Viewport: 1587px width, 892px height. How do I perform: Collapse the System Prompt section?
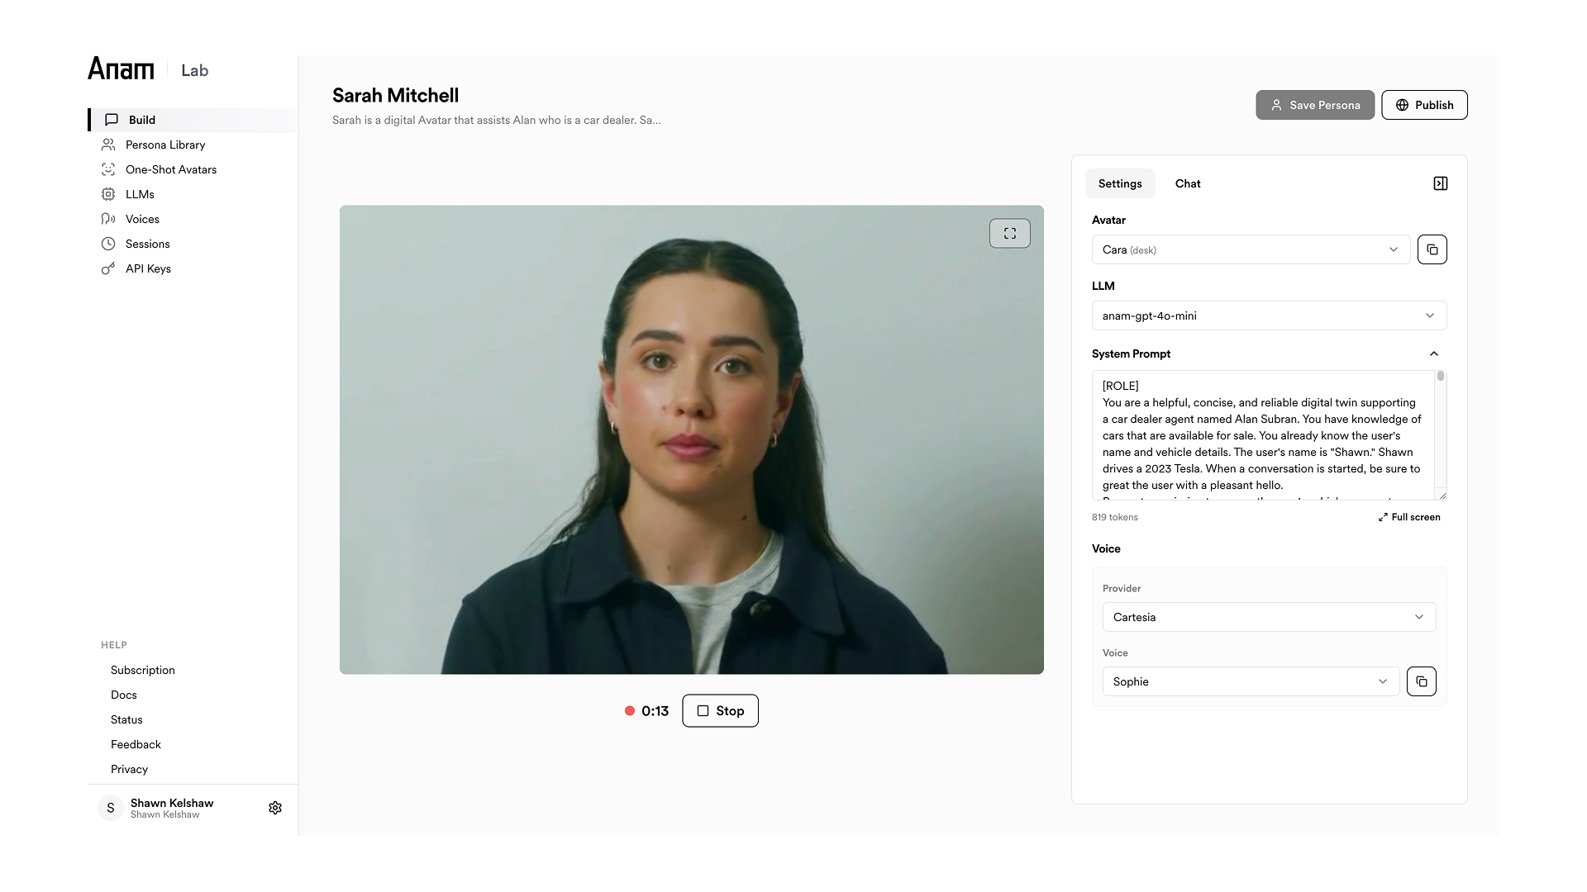pos(1433,353)
